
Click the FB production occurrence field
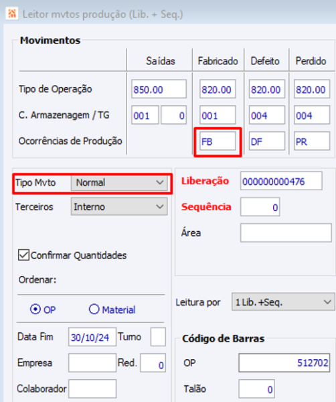click(218, 141)
